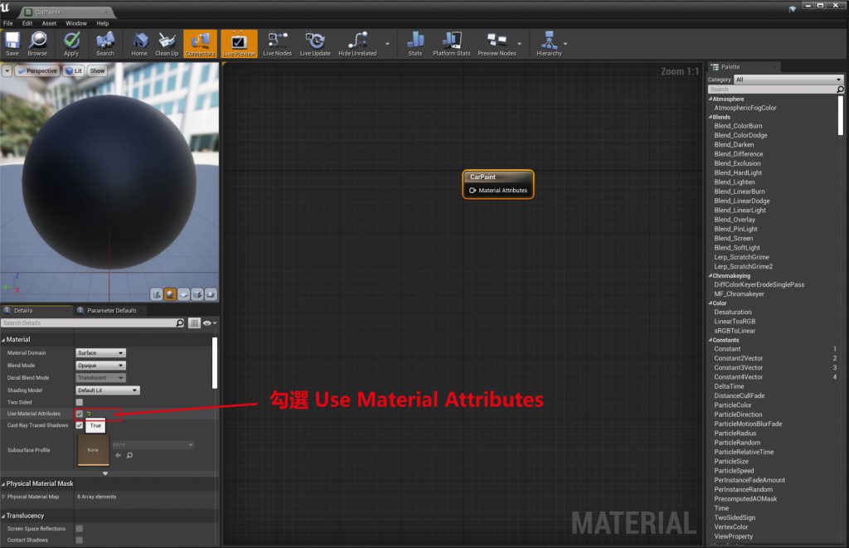Screen dimensions: 849x548
Task: Click the Perspective viewport button
Action: [37, 71]
